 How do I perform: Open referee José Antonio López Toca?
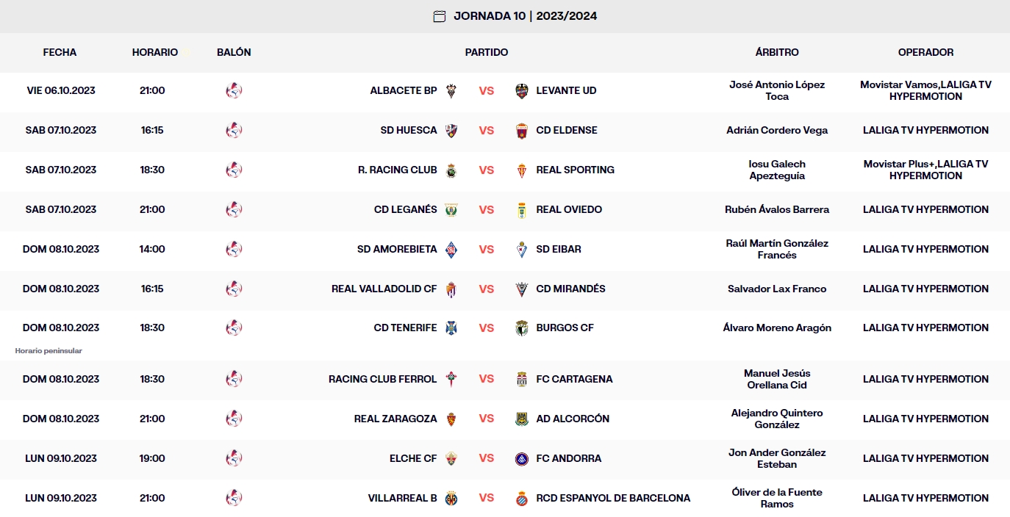click(x=777, y=91)
